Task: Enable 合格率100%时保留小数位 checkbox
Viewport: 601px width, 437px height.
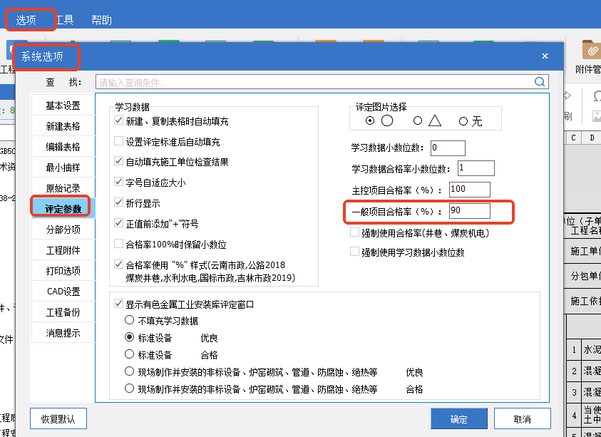Action: point(119,245)
